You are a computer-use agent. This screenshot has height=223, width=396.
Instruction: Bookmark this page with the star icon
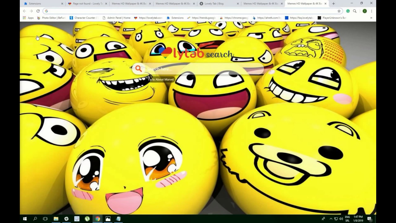pos(339,11)
